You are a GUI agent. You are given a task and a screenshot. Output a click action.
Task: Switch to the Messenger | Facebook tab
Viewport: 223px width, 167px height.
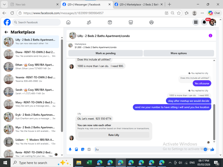click(x=87, y=4)
